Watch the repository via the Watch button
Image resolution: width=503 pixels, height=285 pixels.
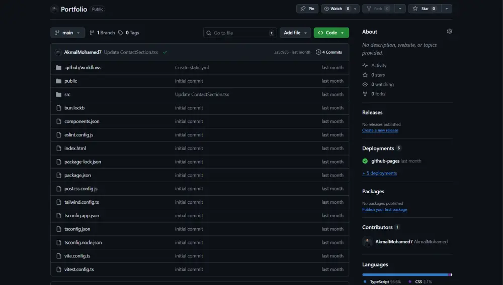(x=336, y=9)
